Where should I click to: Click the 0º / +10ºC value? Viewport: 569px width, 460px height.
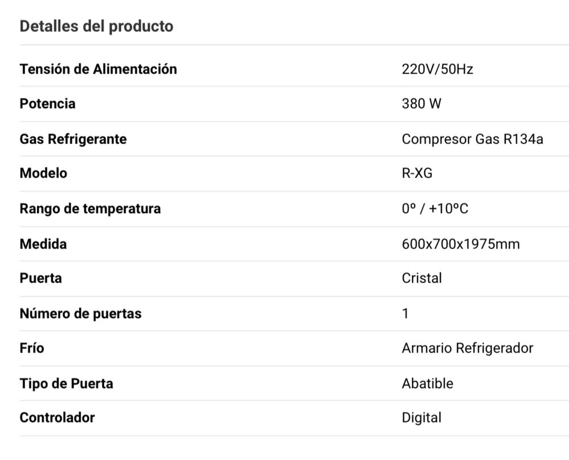(435, 209)
